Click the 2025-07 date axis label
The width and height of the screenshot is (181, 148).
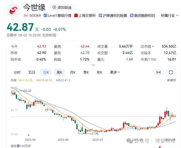tap(98, 140)
